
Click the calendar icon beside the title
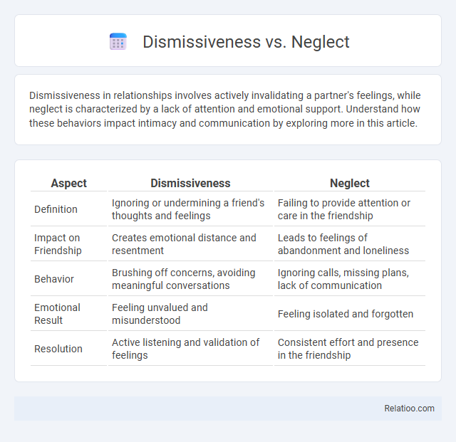click(x=118, y=41)
